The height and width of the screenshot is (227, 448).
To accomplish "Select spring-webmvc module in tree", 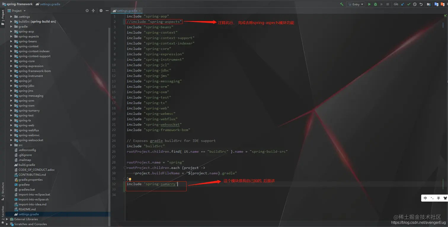I will click(x=29, y=135).
